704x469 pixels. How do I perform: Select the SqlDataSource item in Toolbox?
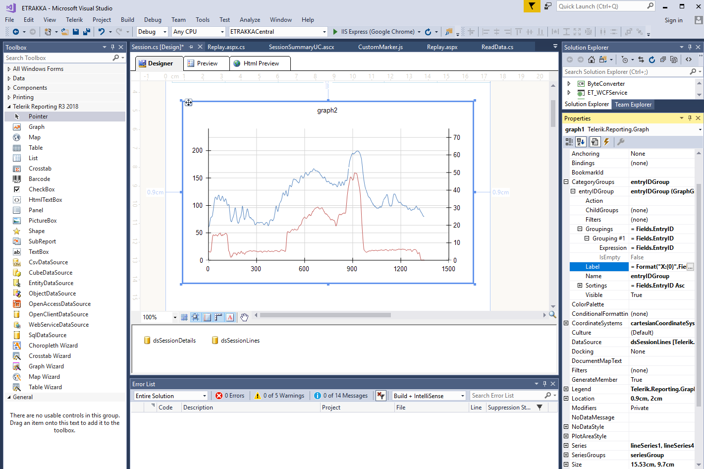(x=65, y=335)
